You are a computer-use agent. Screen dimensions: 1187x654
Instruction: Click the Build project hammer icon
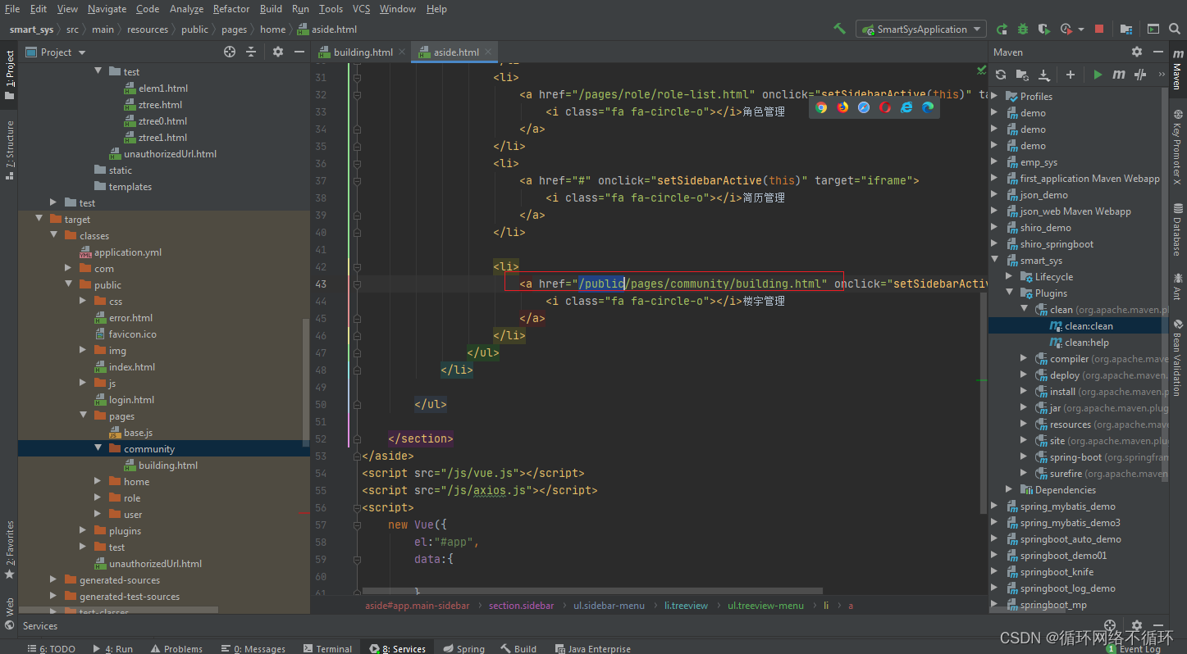[839, 29]
